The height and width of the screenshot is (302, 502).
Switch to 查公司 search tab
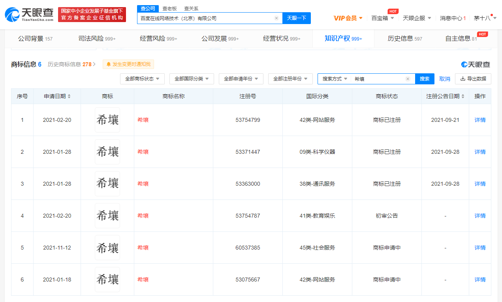point(148,9)
